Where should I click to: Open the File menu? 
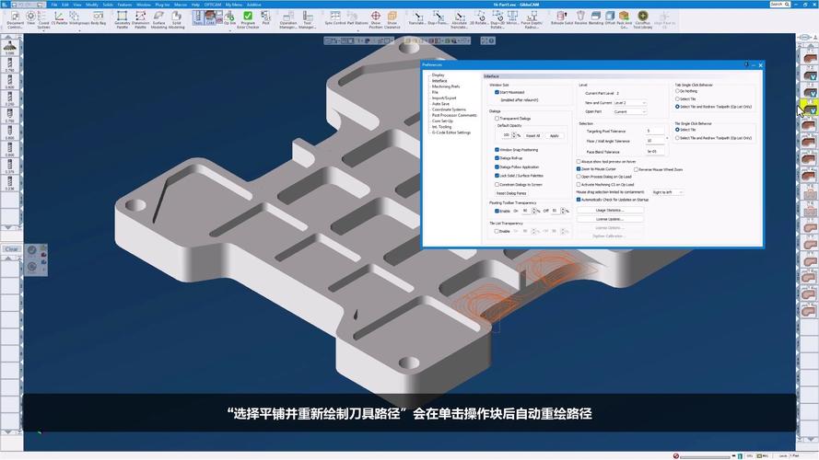point(54,5)
